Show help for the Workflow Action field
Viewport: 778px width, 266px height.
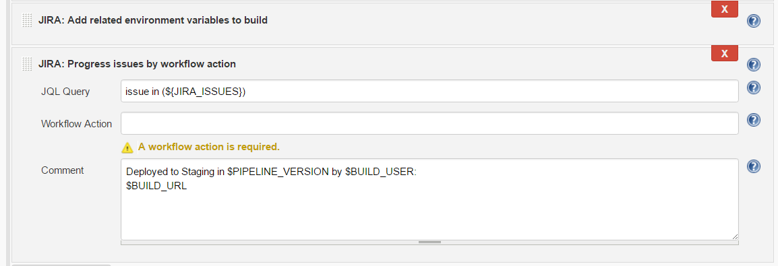(753, 120)
